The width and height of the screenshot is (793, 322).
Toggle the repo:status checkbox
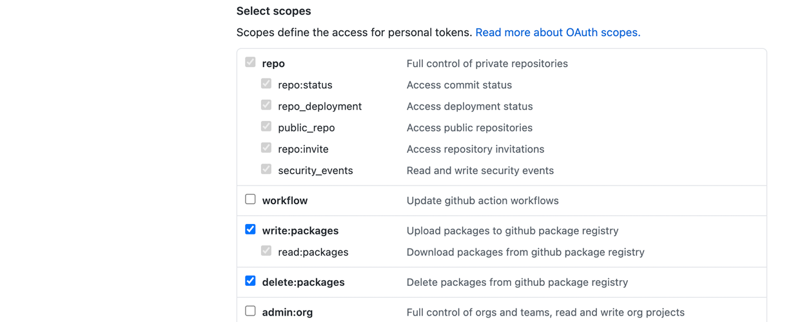tap(266, 84)
